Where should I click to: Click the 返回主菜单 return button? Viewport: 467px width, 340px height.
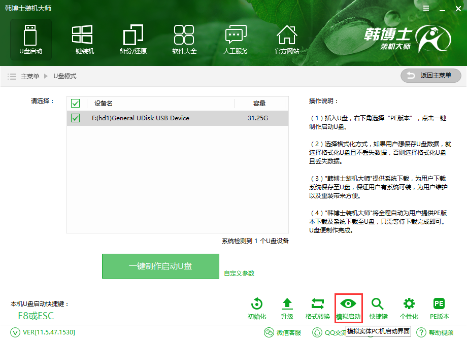pos(430,76)
